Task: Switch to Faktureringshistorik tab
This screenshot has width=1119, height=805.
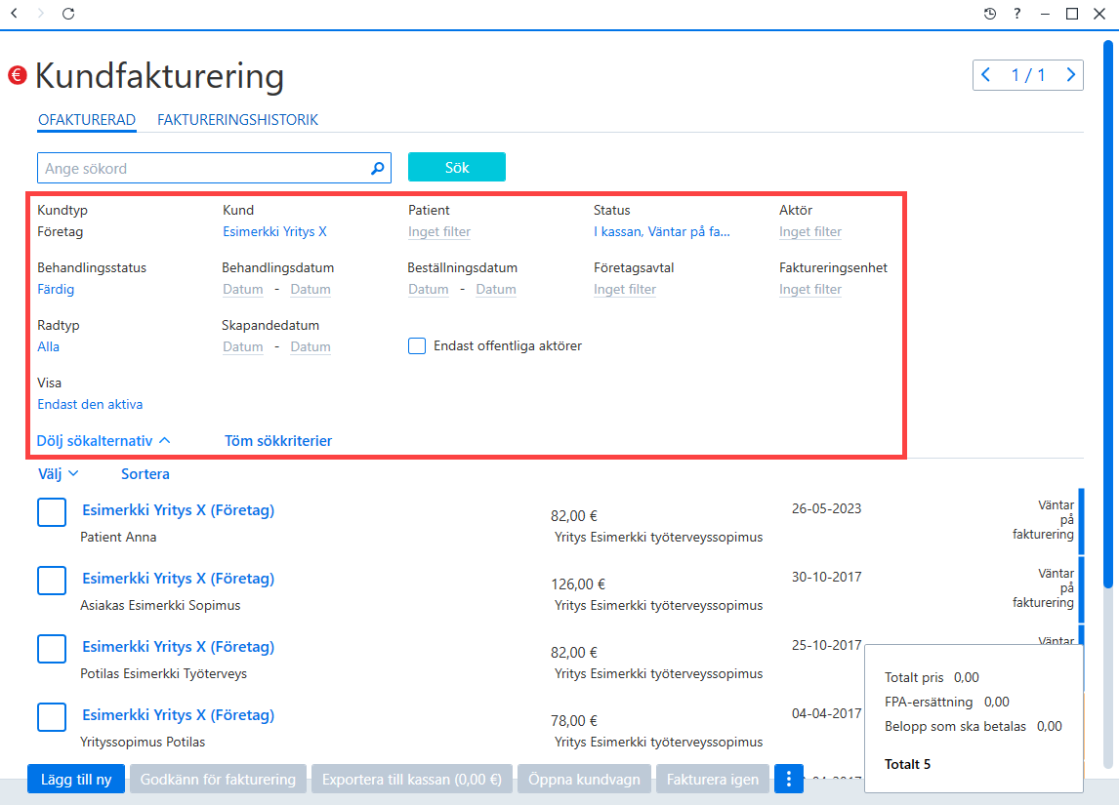Action: 237,120
